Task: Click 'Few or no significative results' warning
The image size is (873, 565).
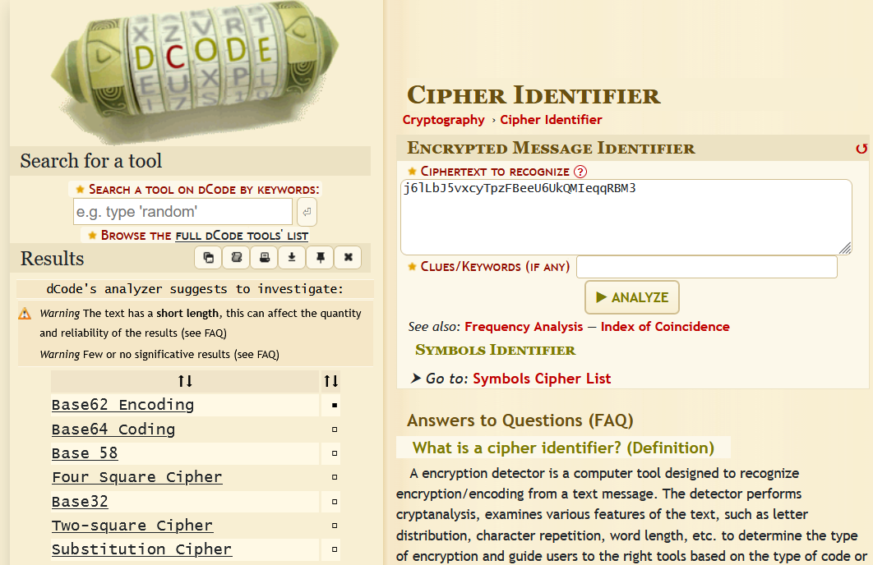Action: click(x=159, y=355)
